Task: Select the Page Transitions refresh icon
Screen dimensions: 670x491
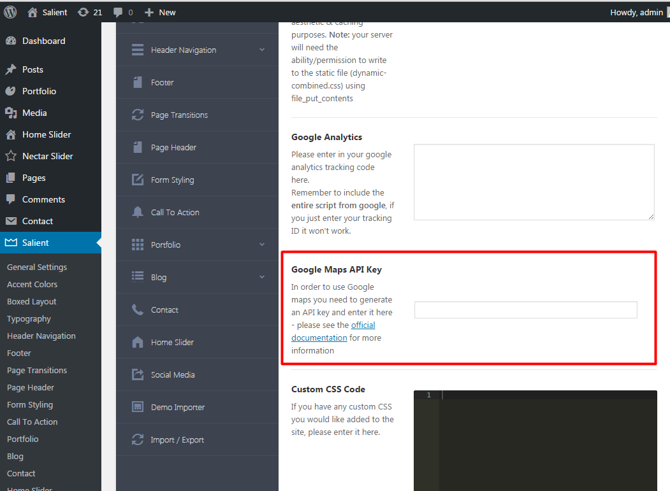Action: click(136, 115)
